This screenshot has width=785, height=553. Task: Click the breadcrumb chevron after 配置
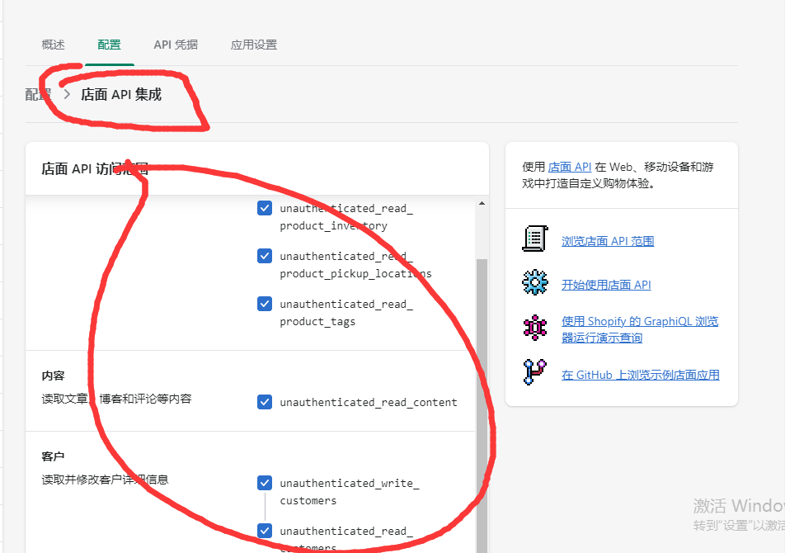pos(67,94)
